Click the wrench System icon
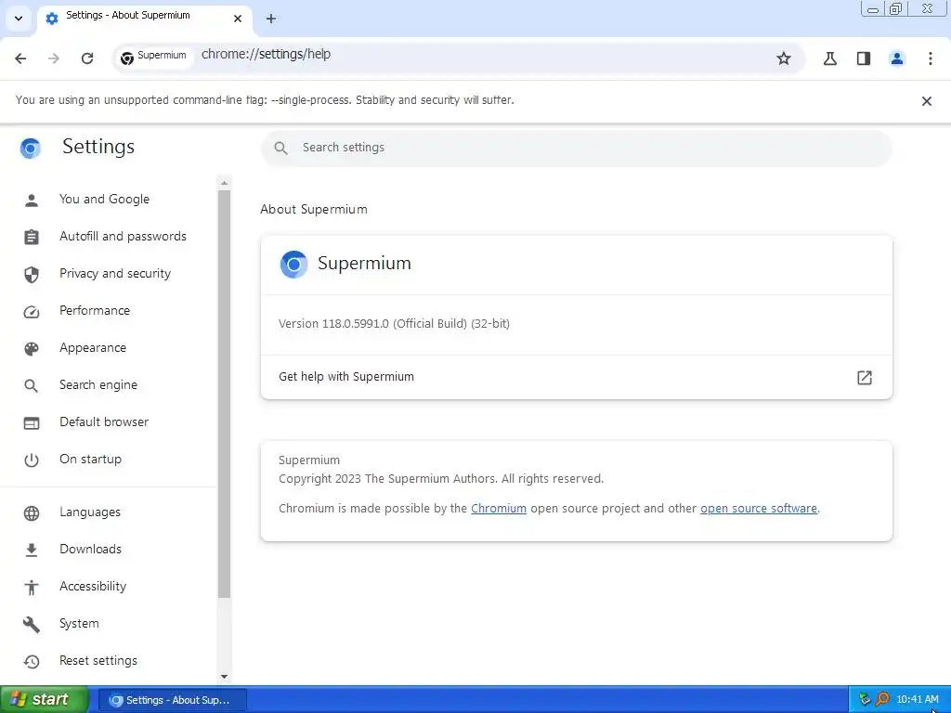Image resolution: width=951 pixels, height=713 pixels. 32,625
